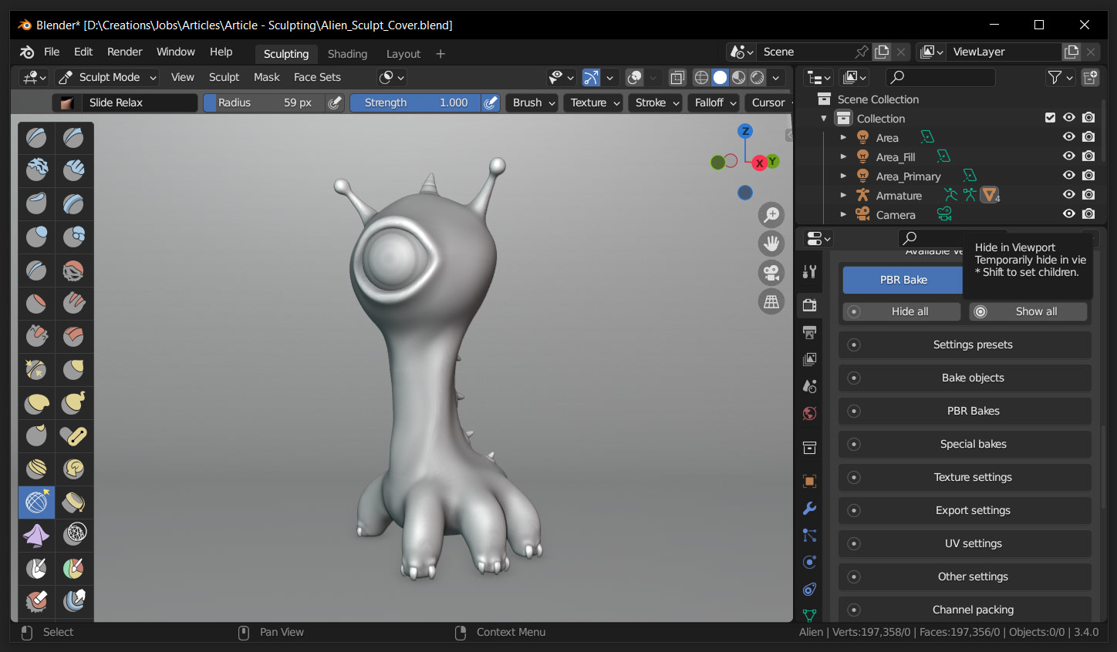Click the zoom magnifier viewport gizmo

point(771,215)
